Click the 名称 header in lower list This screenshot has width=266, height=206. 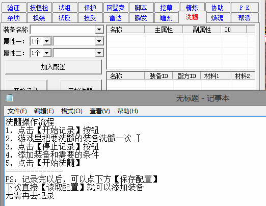(126, 76)
